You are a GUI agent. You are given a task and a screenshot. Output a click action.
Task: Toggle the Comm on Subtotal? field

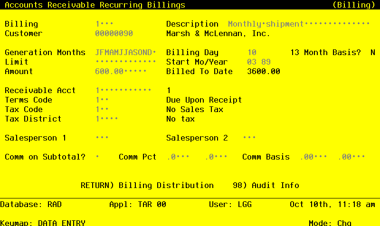click(x=97, y=157)
